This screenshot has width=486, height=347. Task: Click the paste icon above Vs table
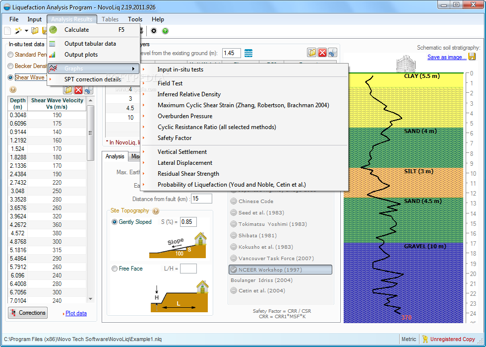pos(68,90)
